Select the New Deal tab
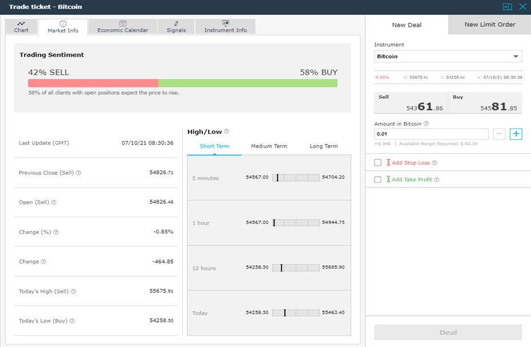The image size is (531, 347). [407, 25]
